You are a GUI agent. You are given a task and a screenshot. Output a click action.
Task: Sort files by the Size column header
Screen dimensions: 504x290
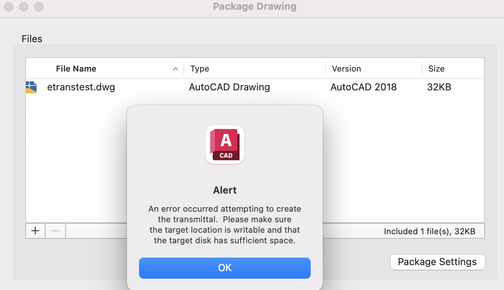436,69
